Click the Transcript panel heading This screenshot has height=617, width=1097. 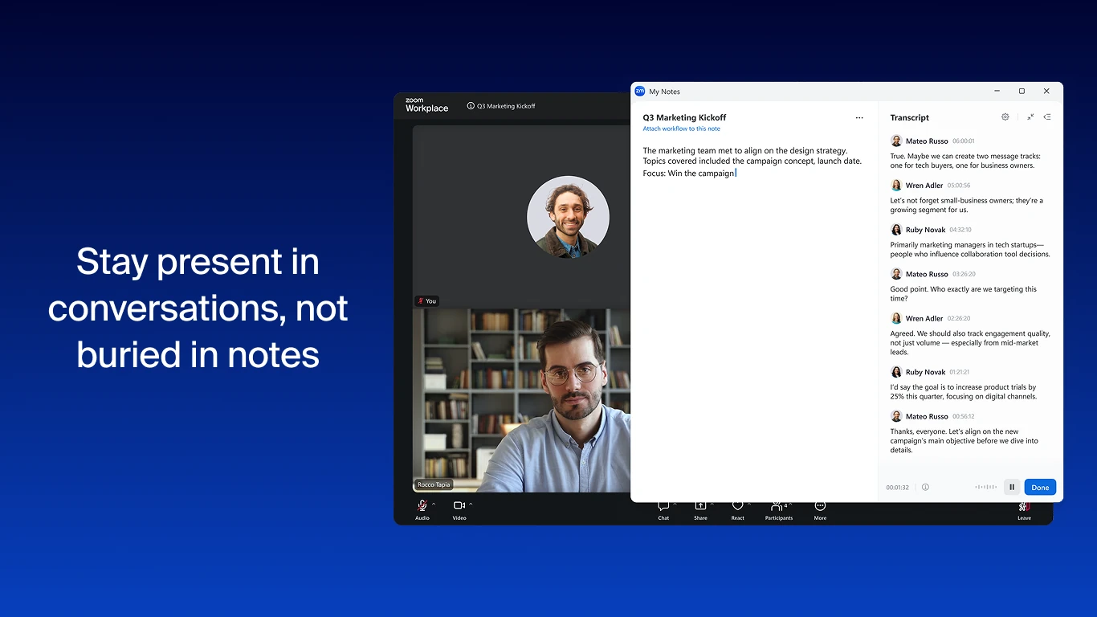click(x=909, y=117)
